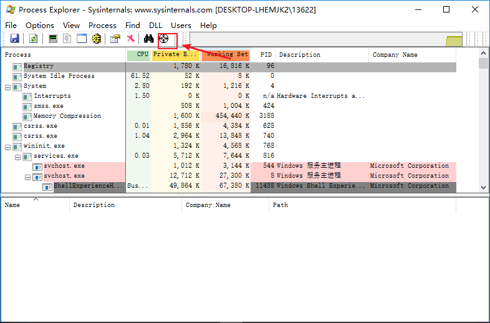Collapse the wininit.exe tree node

coord(8,147)
